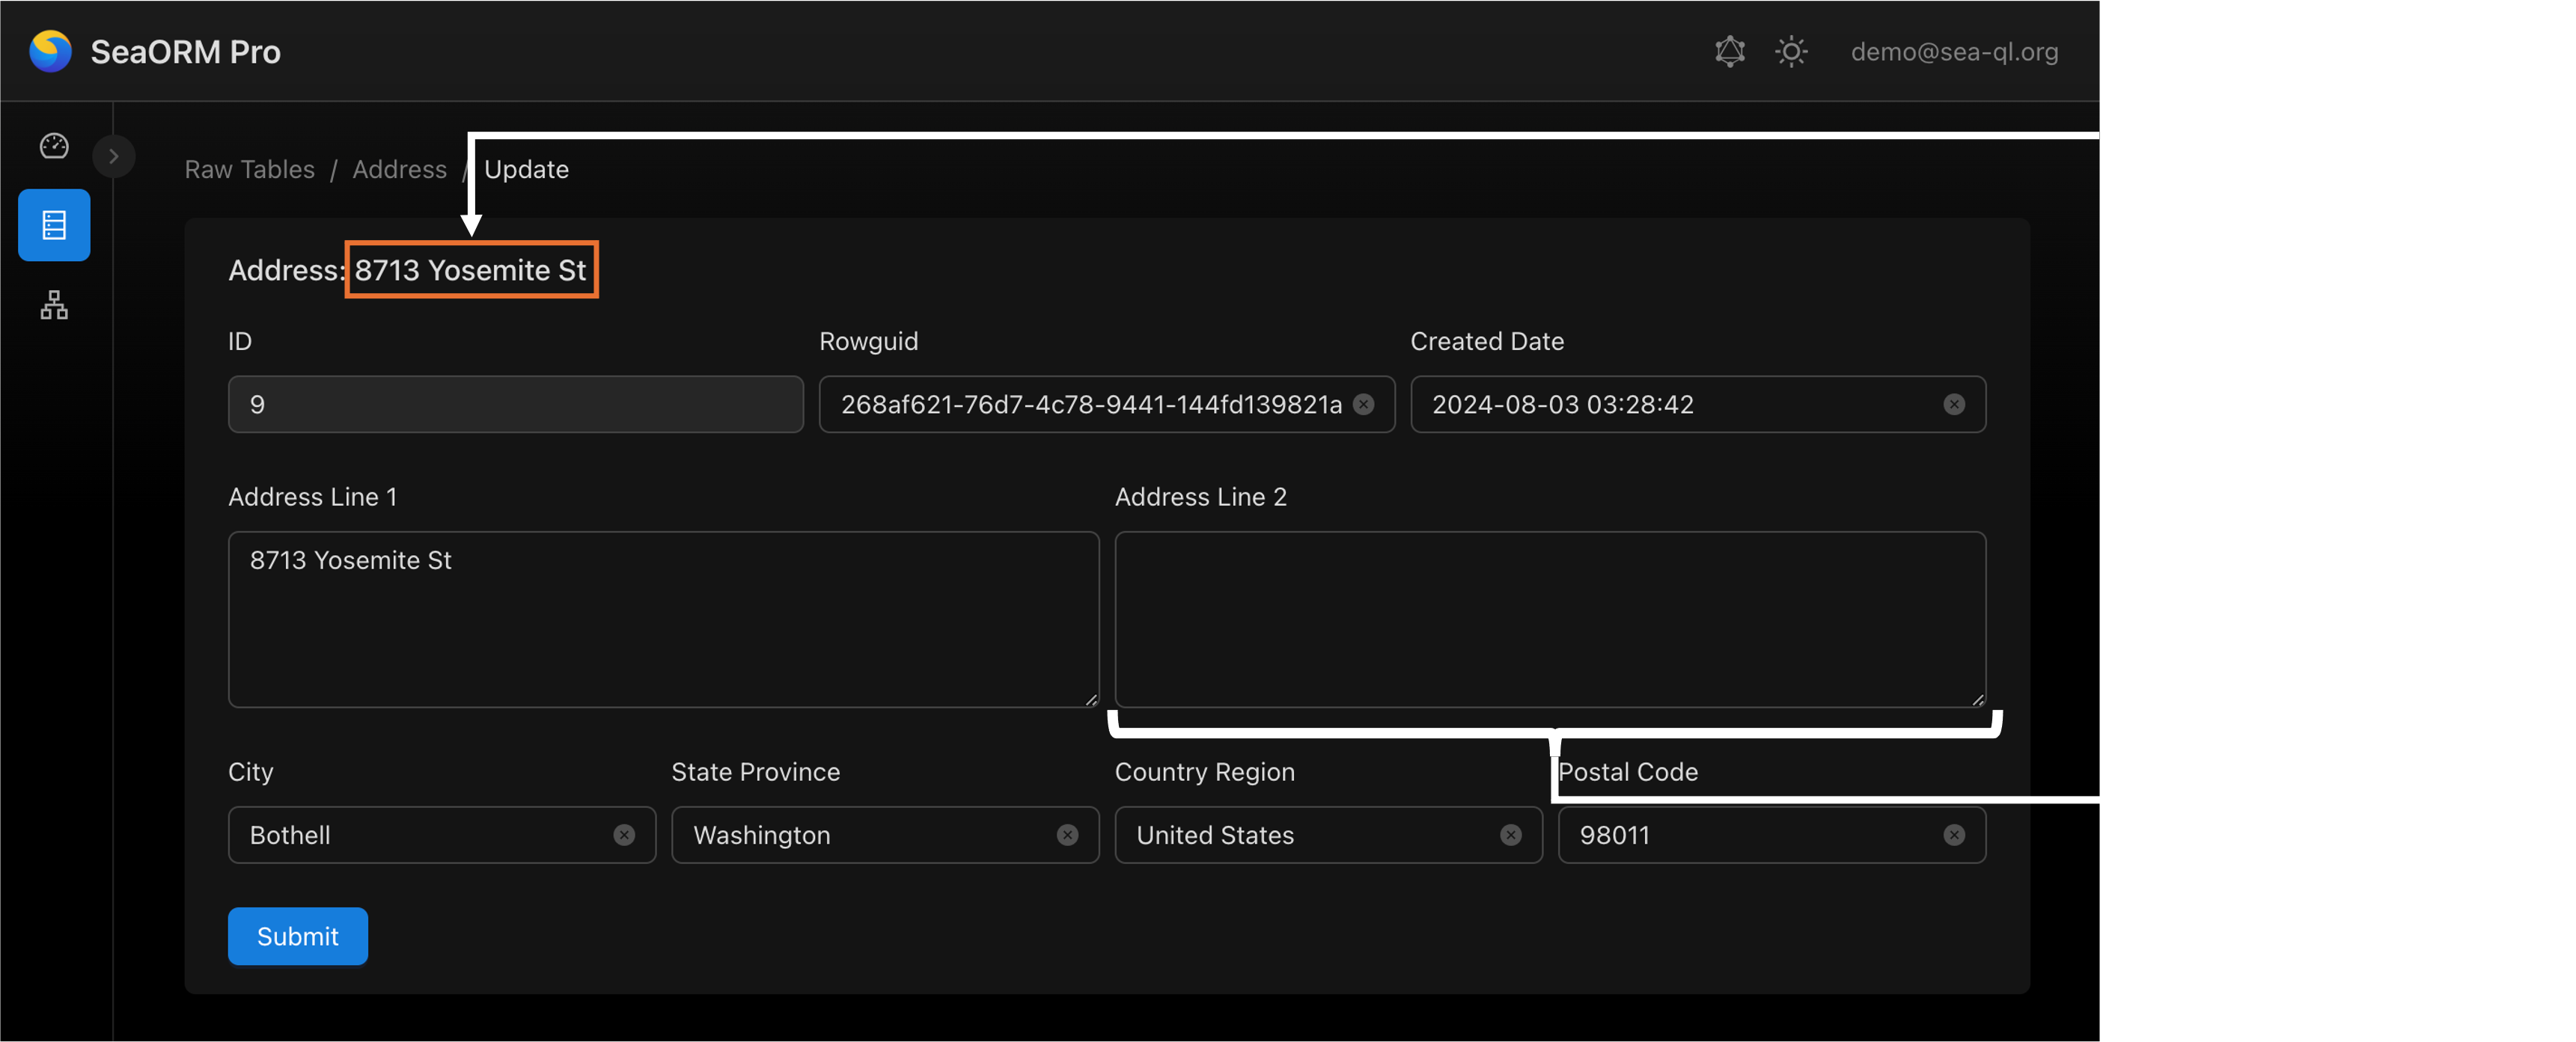Expand the sidebar with chevron arrow
The height and width of the screenshot is (1042, 2576).
click(114, 157)
